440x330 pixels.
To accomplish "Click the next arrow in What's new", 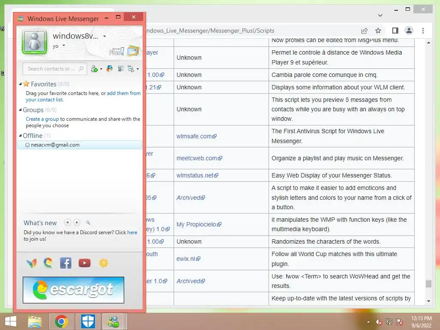I will coord(76,223).
